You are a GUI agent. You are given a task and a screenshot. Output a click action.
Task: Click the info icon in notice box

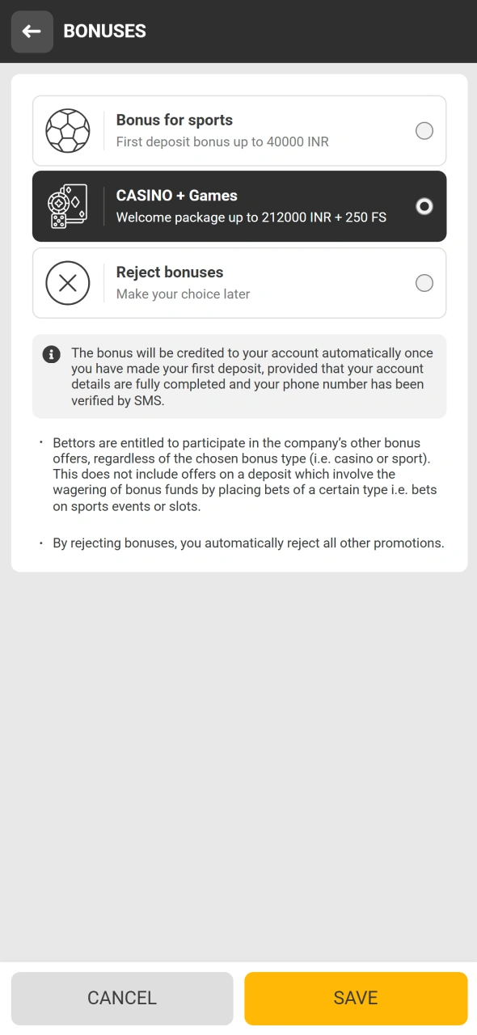coord(52,354)
